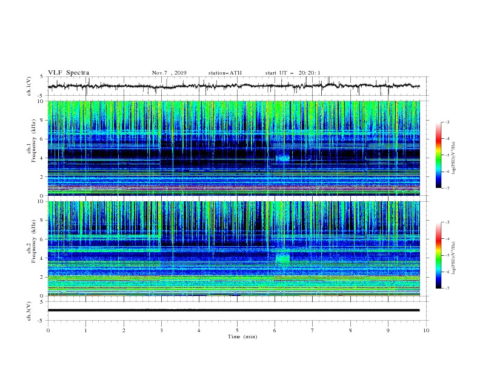Click the "-3" tick on upper colorbar
480x371 pixels.
click(447, 122)
